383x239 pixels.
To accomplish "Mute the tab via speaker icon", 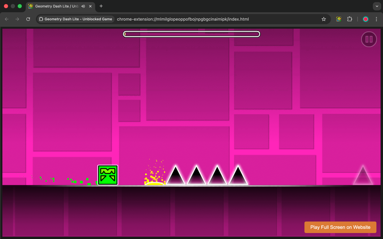I will (83, 6).
